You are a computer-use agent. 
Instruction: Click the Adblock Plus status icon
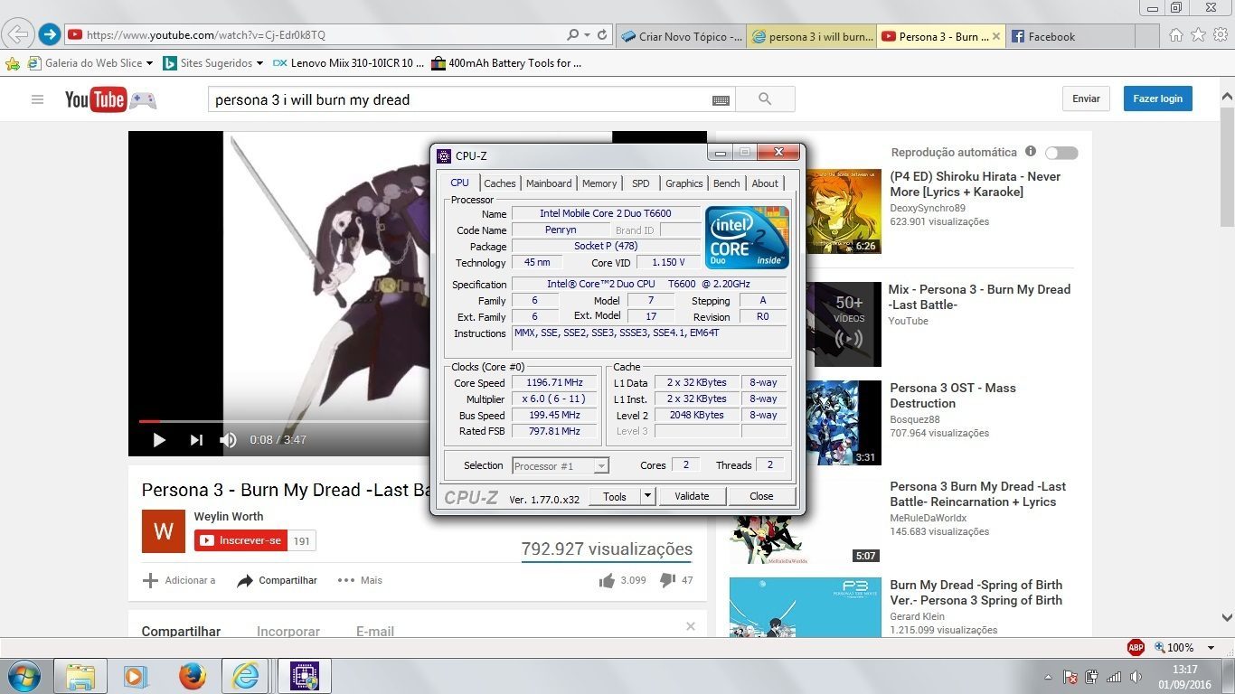point(1136,647)
